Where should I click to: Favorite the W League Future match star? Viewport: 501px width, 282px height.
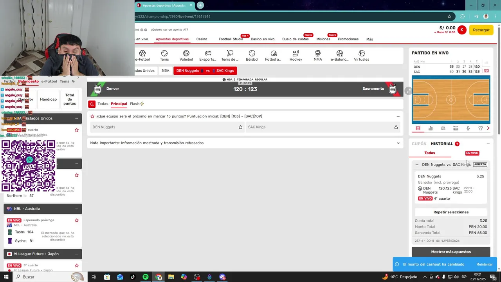(77, 266)
